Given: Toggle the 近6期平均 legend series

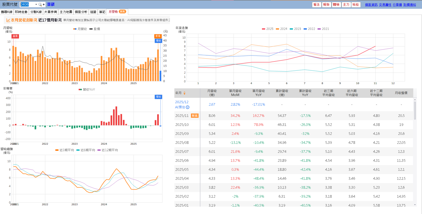Looking at the screenshot, I should 86,150.
